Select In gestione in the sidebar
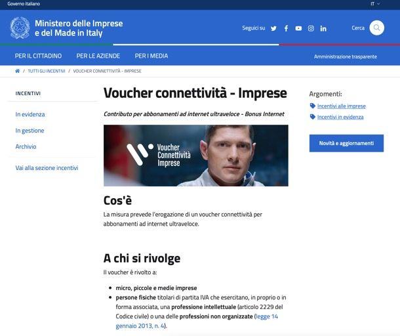Image resolution: width=400 pixels, height=336 pixels. [x=30, y=131]
